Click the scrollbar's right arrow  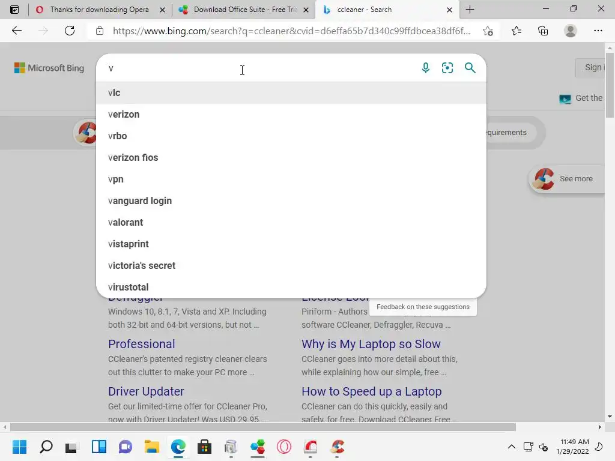[600, 427]
